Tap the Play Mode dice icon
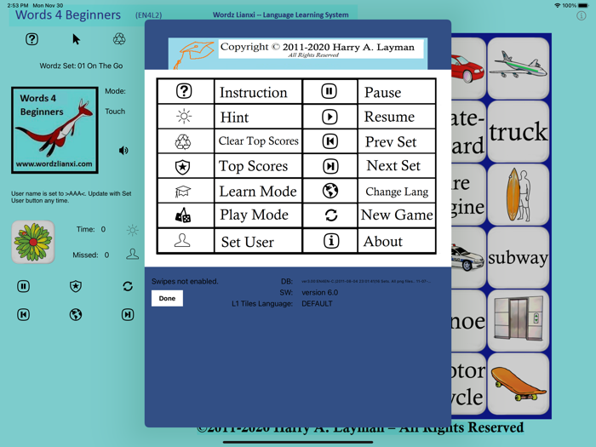The image size is (596, 447). point(182,215)
